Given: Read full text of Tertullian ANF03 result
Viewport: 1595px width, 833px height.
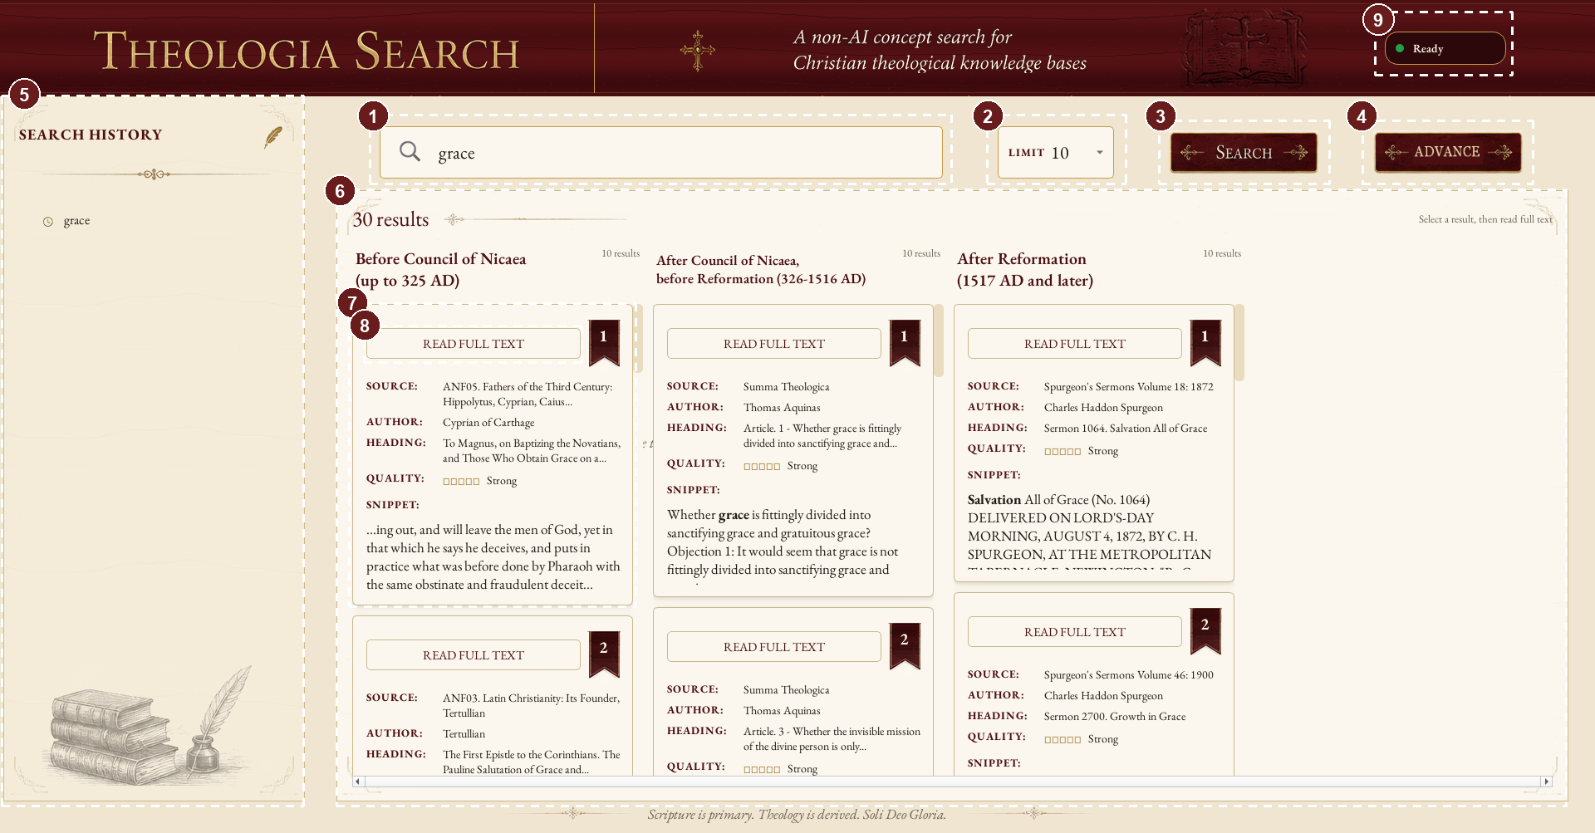Looking at the screenshot, I should pyautogui.click(x=474, y=655).
